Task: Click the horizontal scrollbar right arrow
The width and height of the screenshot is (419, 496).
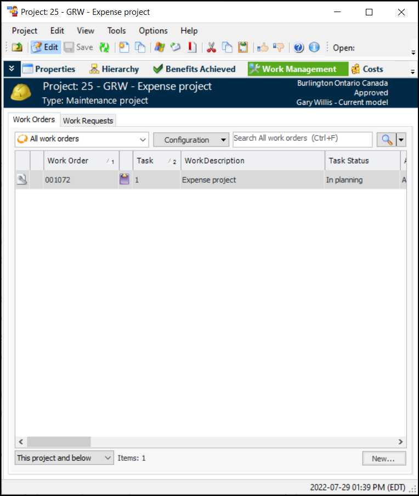Action: 400,442
